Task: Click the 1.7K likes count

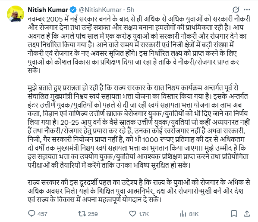Action: point(144,214)
